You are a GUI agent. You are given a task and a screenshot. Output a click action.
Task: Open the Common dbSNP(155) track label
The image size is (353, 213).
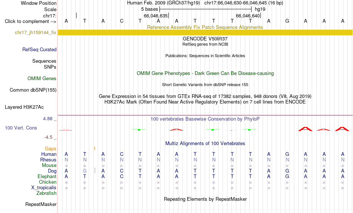33,90
